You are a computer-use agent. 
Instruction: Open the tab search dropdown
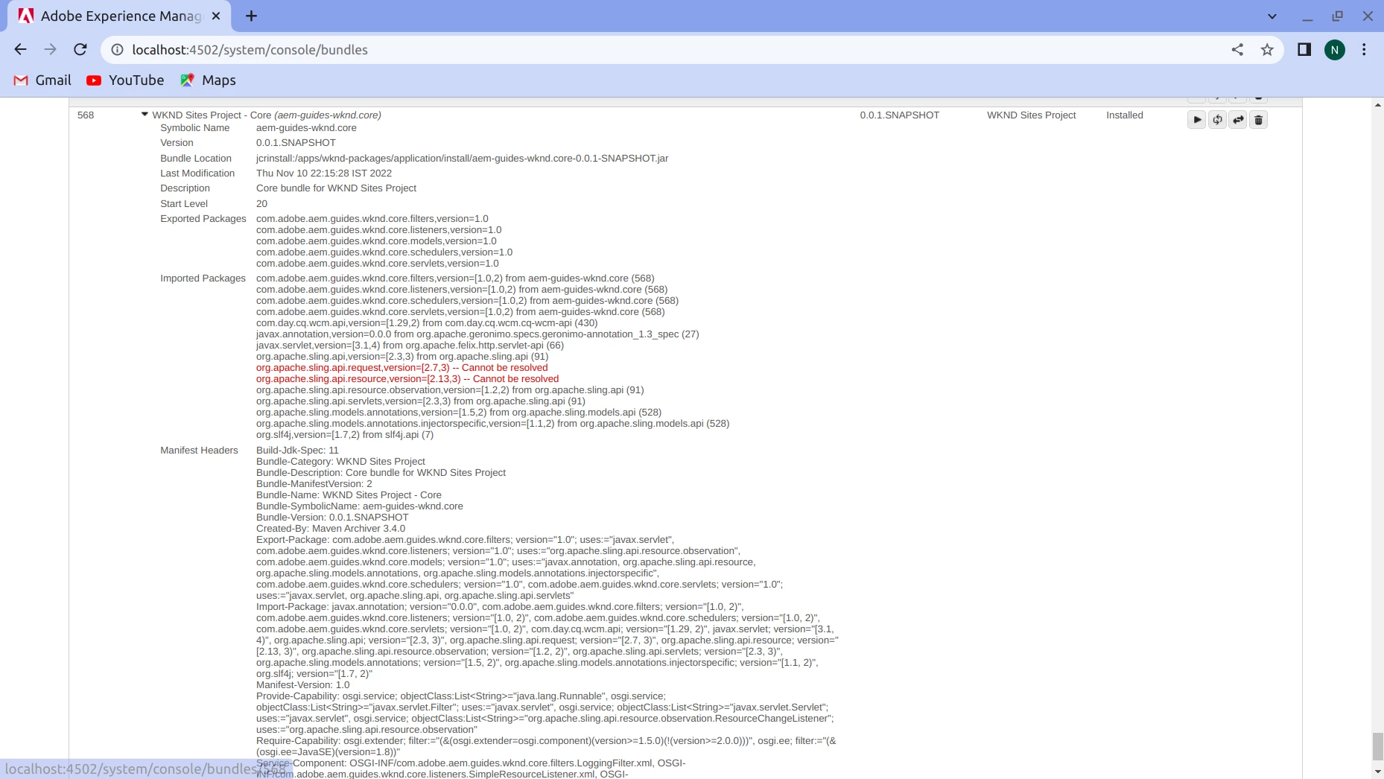[x=1272, y=16]
